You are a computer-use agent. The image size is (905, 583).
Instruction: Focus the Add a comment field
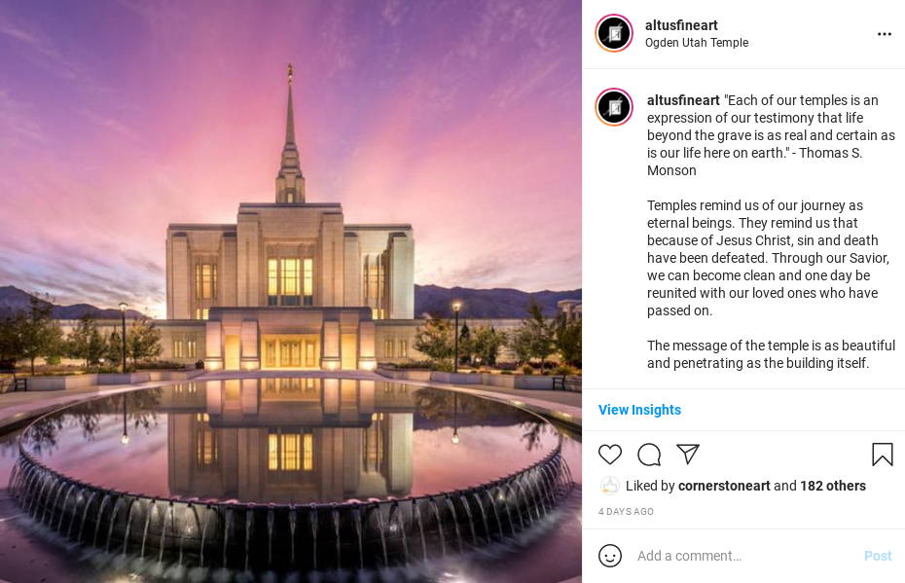744,556
